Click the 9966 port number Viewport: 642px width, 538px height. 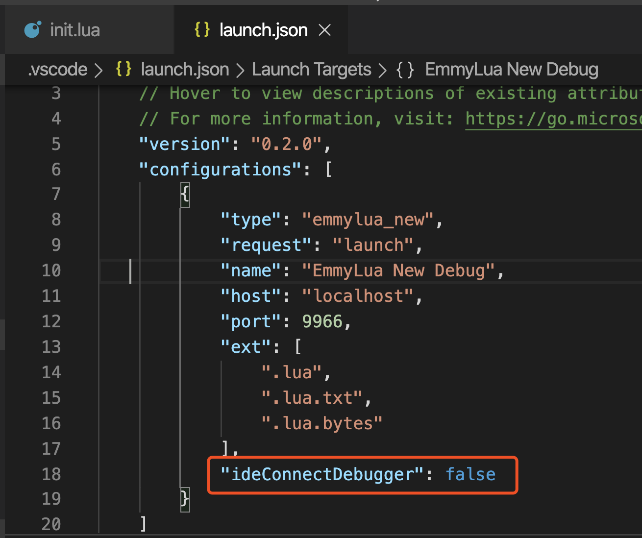(x=322, y=321)
